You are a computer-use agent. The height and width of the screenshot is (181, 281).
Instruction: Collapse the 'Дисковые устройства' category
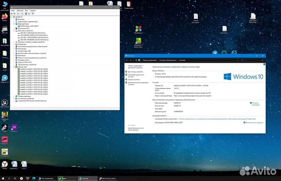[x=14, y=31]
